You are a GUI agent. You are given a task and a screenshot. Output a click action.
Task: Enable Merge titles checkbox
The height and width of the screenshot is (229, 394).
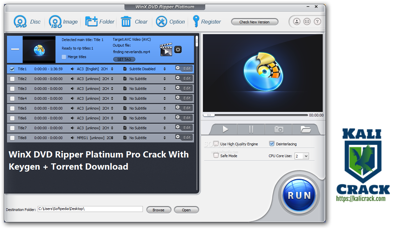coord(64,57)
